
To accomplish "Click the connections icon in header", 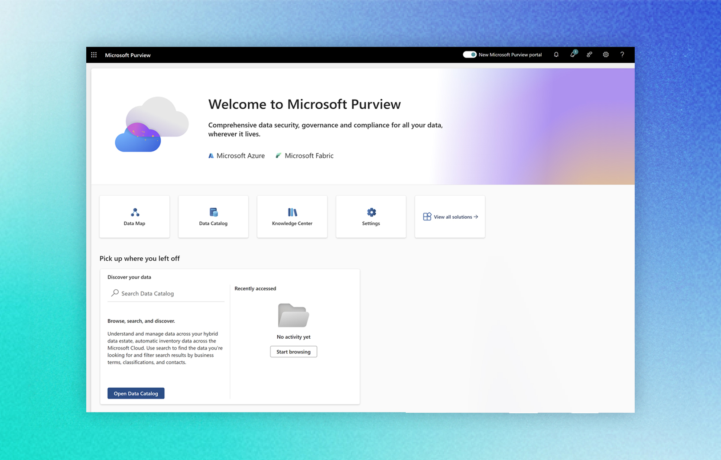I will [589, 55].
